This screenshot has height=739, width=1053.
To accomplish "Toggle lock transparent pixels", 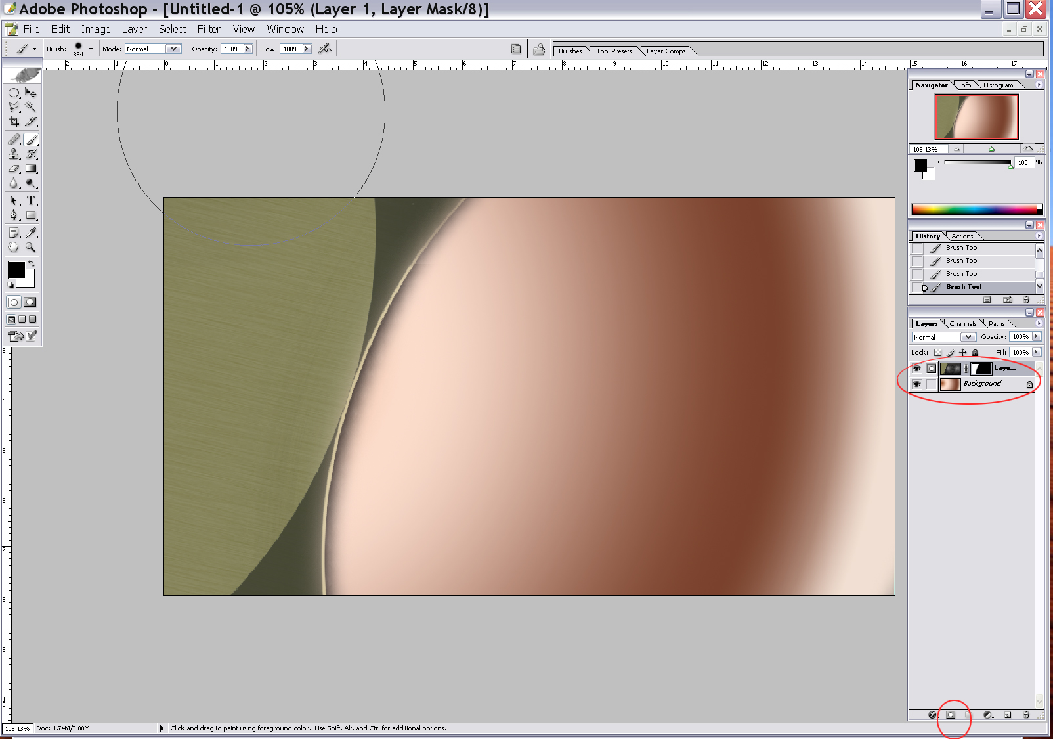I will point(937,353).
